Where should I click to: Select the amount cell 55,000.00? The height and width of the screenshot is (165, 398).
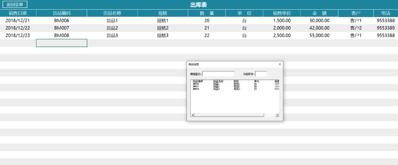pyautogui.click(x=319, y=36)
